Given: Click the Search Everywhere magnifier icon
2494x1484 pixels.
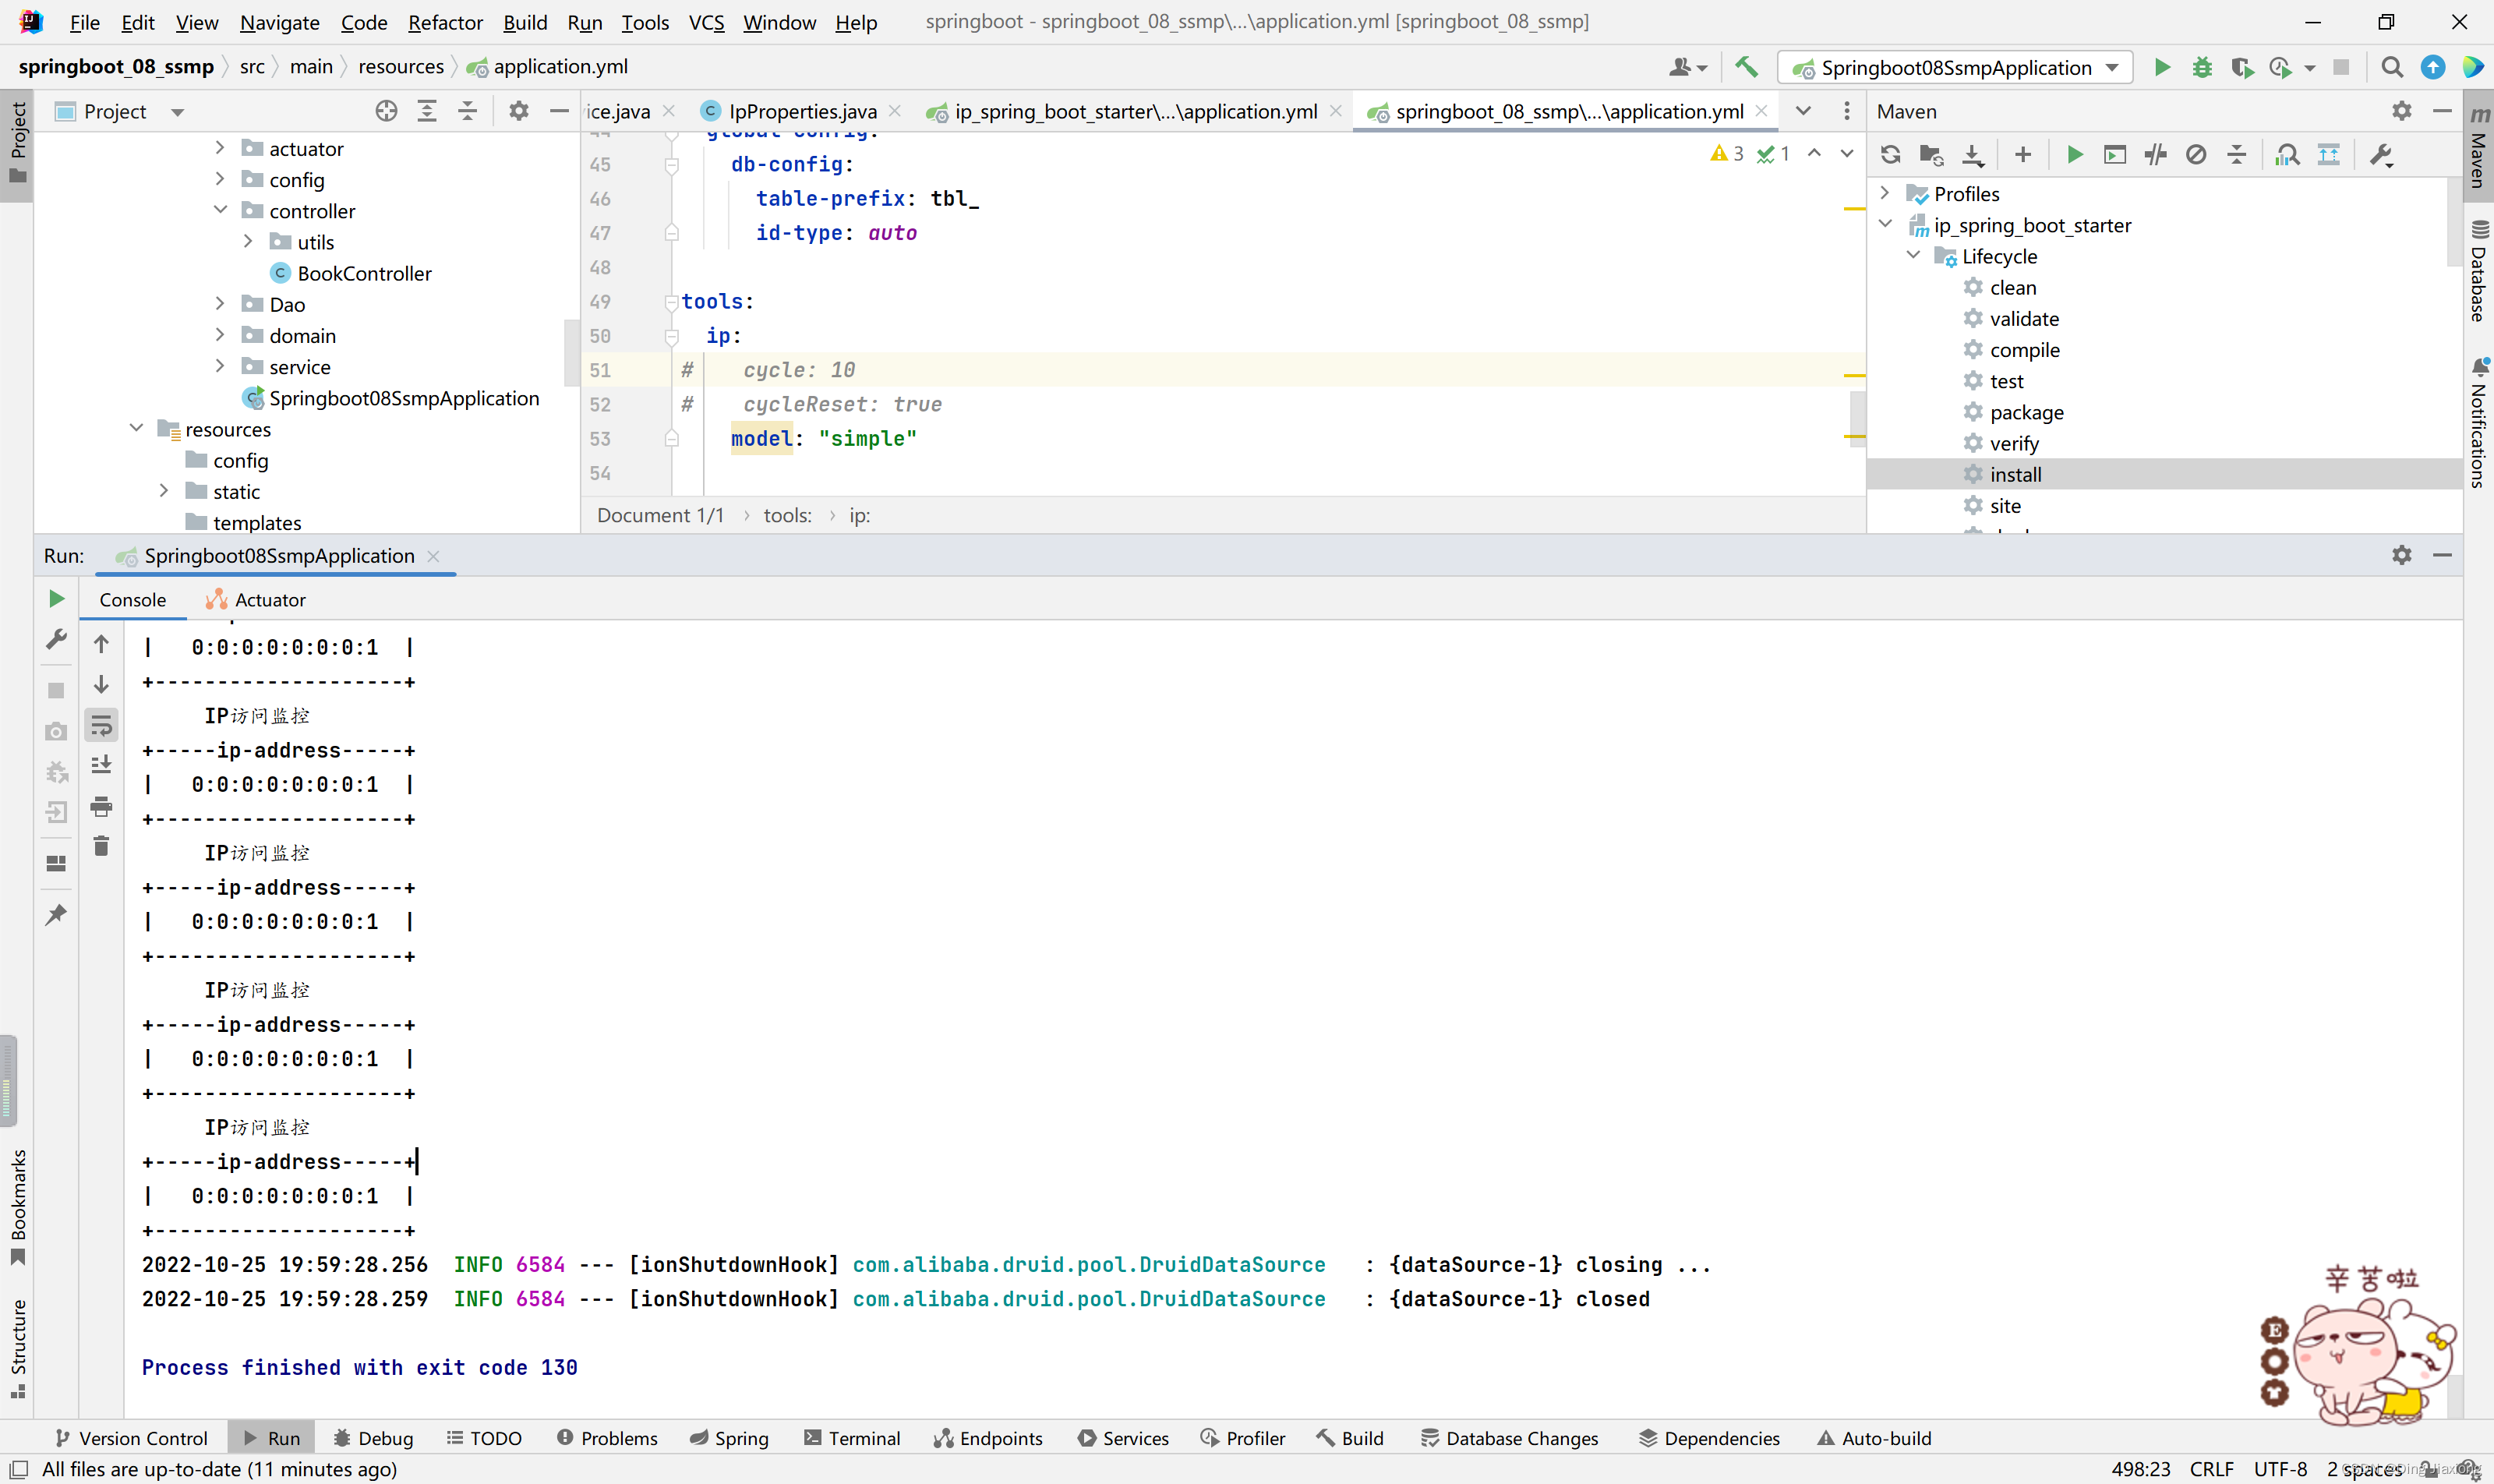Looking at the screenshot, I should [x=2392, y=67].
